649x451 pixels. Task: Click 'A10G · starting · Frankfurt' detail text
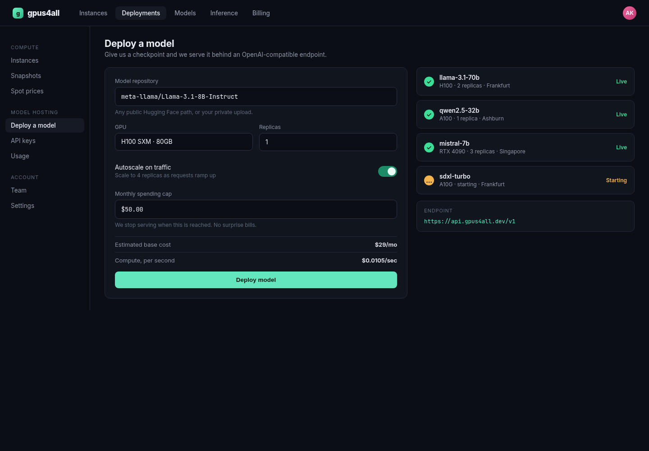pyautogui.click(x=472, y=184)
